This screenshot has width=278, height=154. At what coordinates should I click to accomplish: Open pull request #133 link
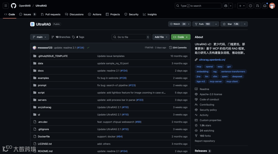(140, 100)
